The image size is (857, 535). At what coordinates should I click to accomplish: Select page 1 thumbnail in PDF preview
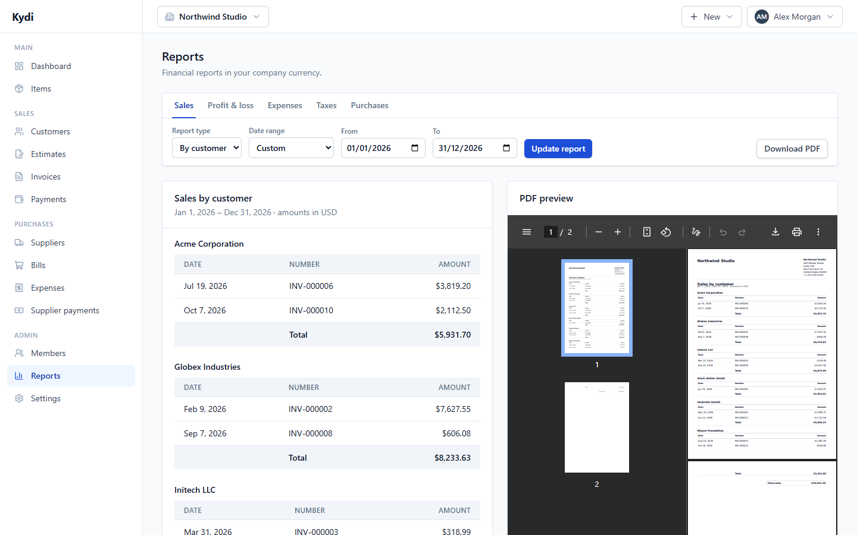(597, 308)
